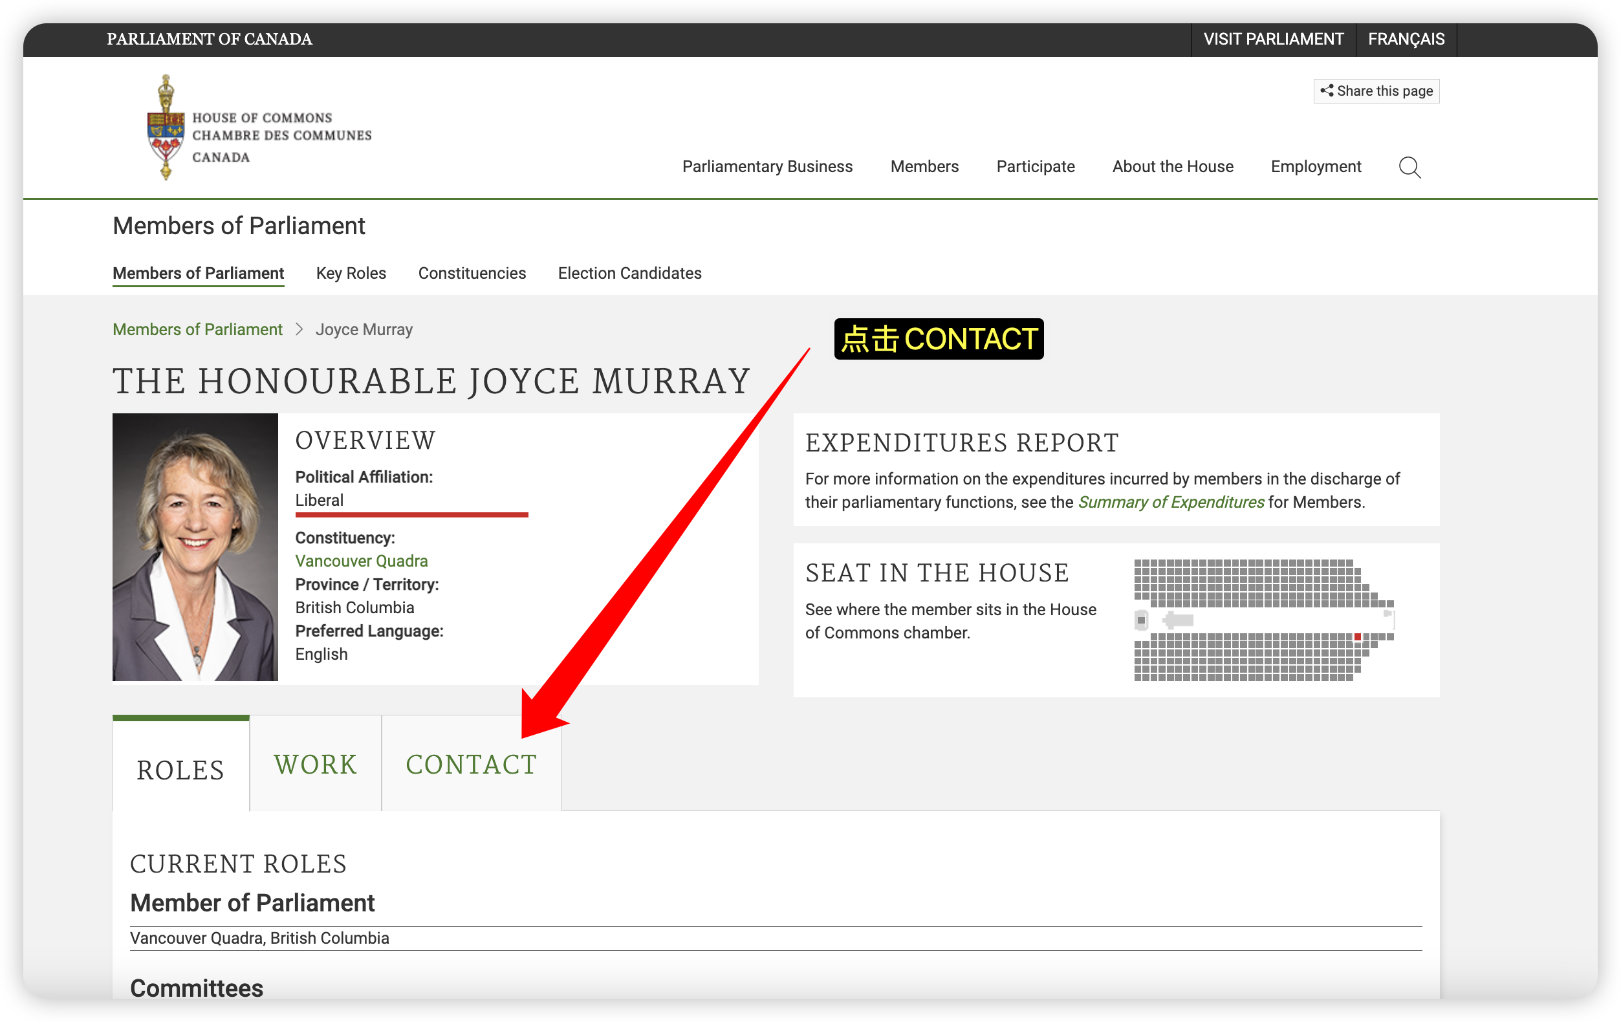Click the search magnifier icon
The image size is (1621, 1022).
coord(1409,167)
